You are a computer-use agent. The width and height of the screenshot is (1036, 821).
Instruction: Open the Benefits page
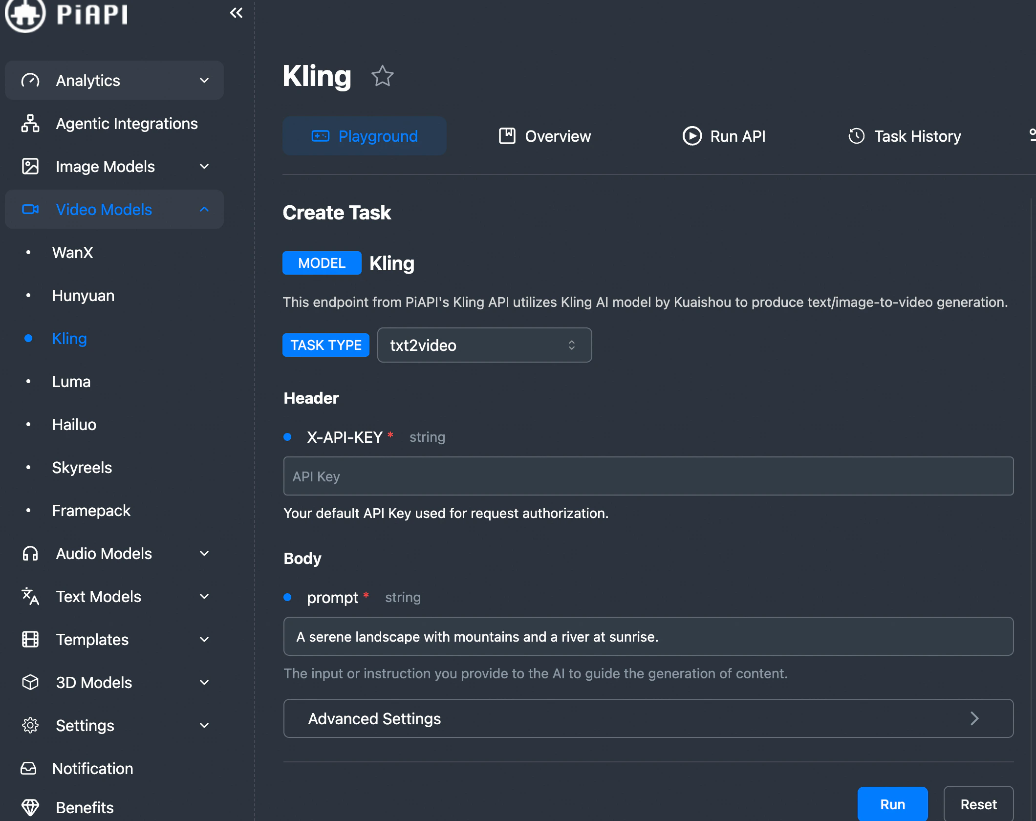(114, 807)
